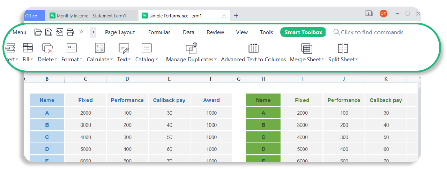Viewport: 447px width, 169px height.
Task: Open the Page Layout tab
Action: pos(120,32)
